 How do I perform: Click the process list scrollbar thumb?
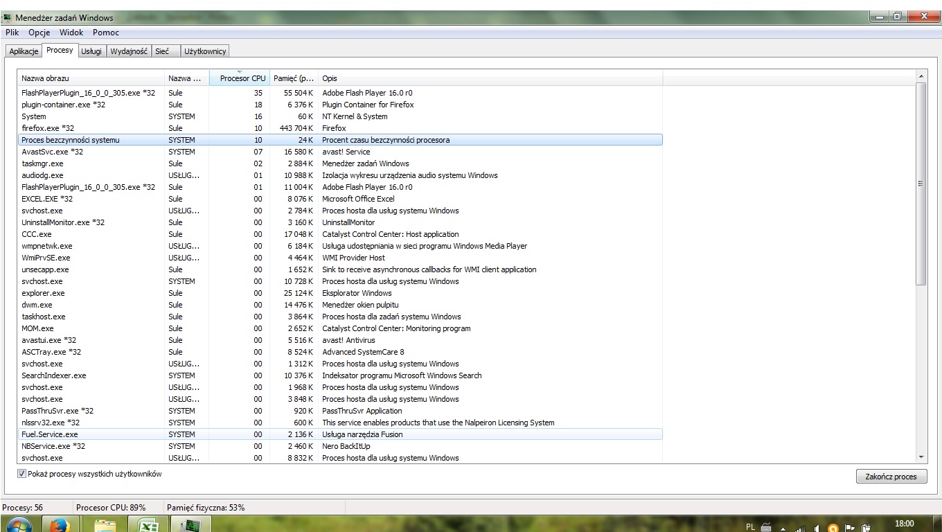(921, 184)
